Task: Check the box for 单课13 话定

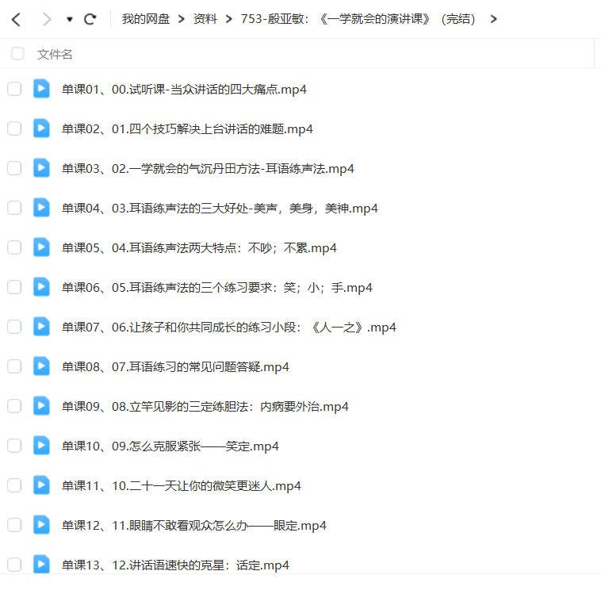Action: [x=14, y=565]
